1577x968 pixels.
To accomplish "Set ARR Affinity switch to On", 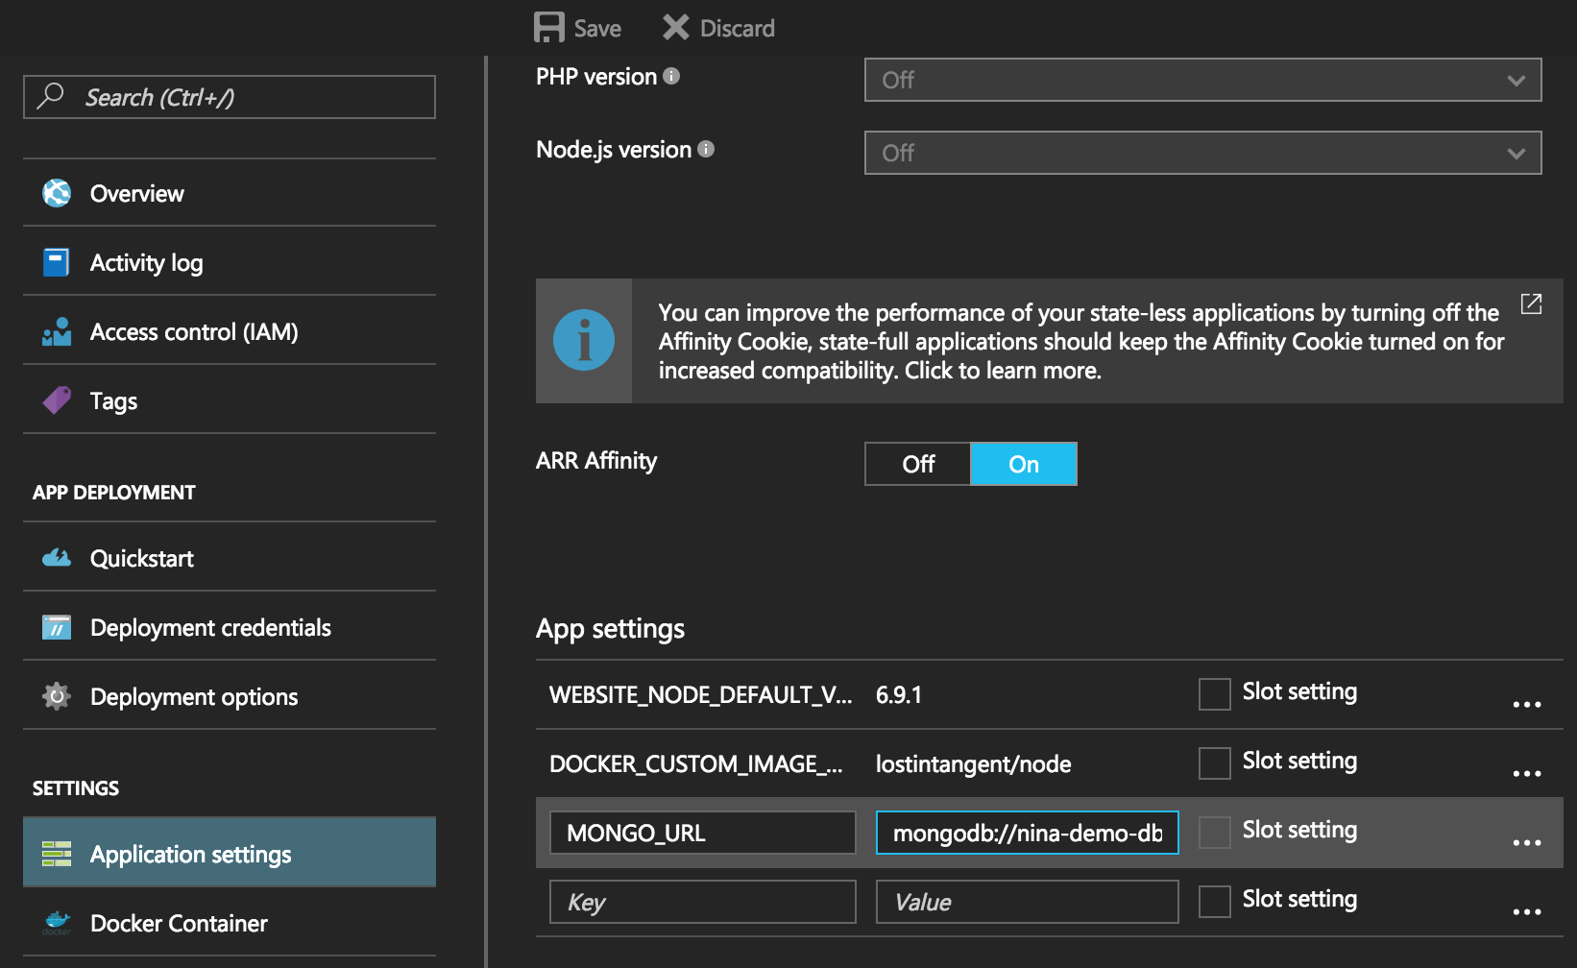I will [1023, 464].
